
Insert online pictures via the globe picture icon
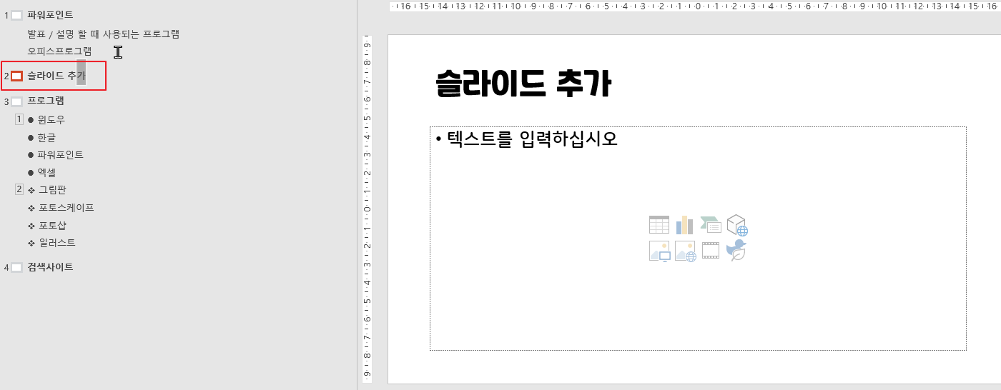point(685,251)
